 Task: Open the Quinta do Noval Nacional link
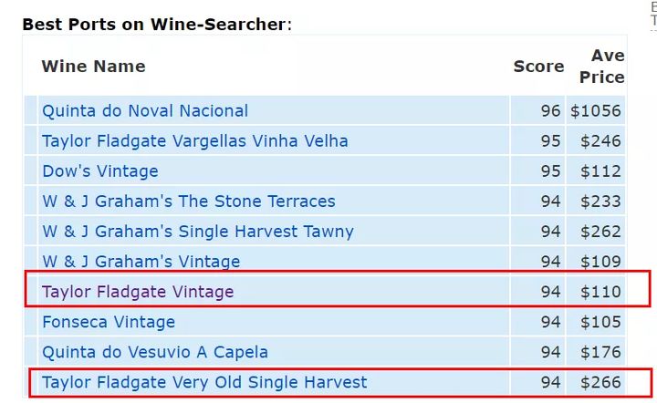click(x=144, y=111)
